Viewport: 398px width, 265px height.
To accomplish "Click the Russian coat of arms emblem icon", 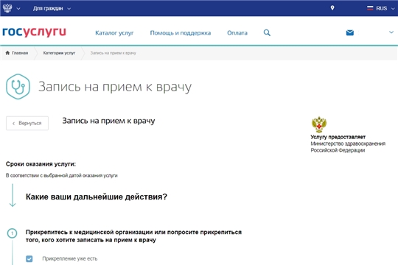I will (7, 8).
